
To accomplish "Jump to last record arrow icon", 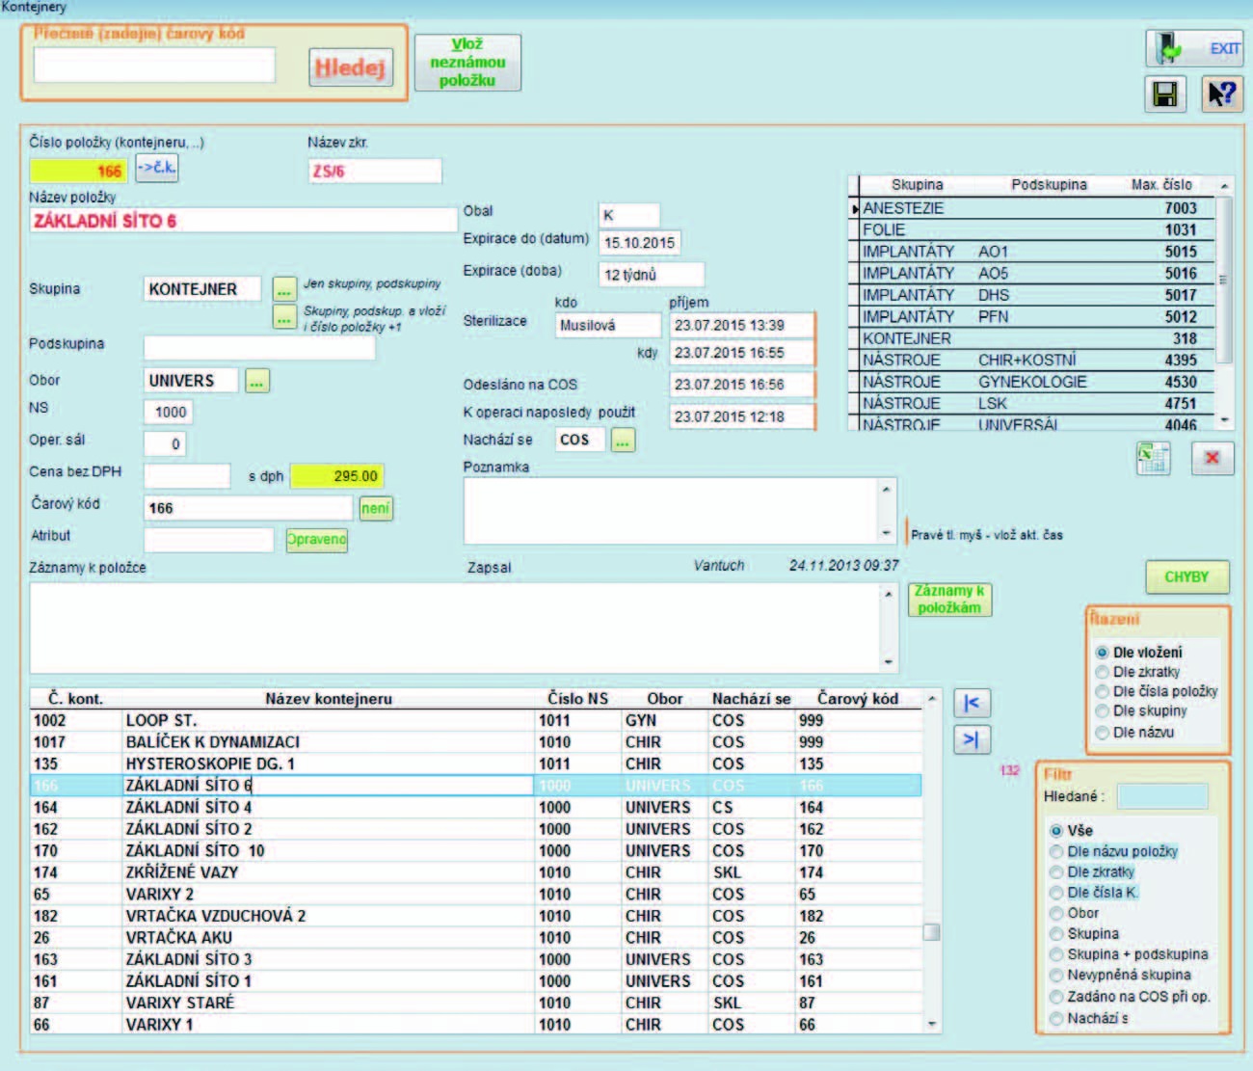I will (x=972, y=739).
